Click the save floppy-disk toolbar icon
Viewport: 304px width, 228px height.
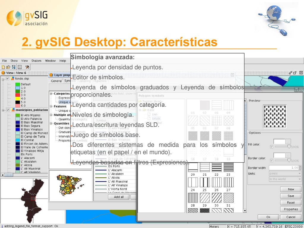(14, 67)
